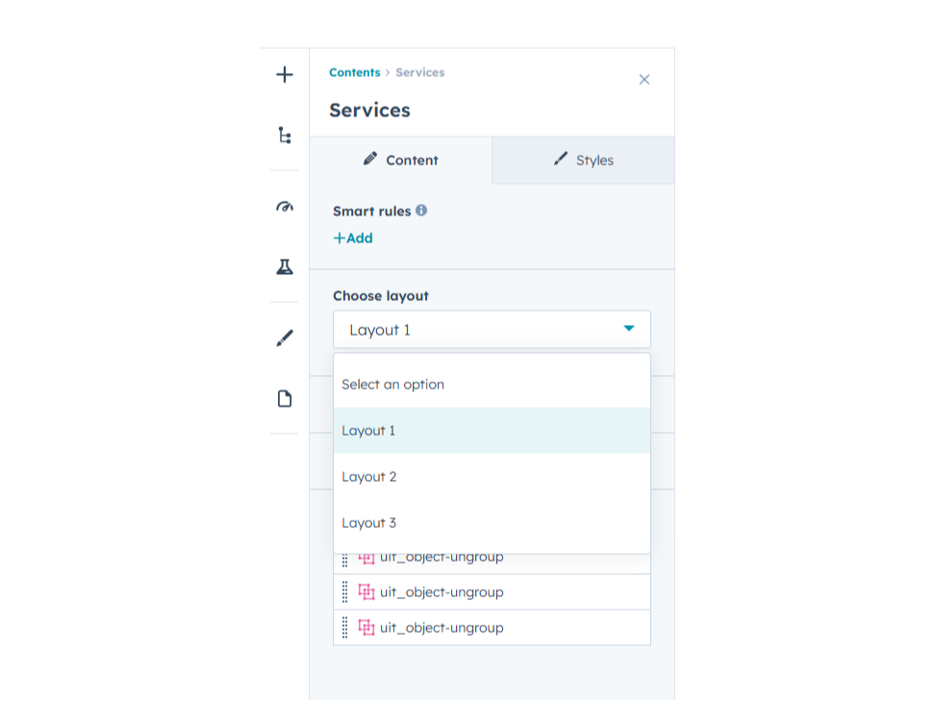Screen dimensions: 935x701
Task: Open the page document icon in sidebar
Action: (x=285, y=398)
